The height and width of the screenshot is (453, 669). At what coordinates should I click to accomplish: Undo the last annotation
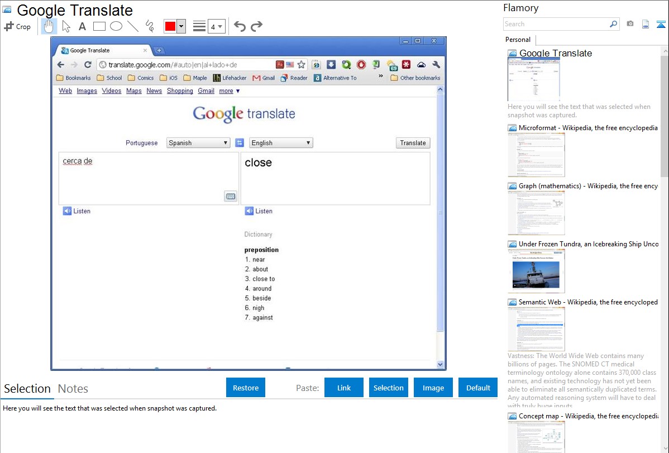[x=240, y=26]
